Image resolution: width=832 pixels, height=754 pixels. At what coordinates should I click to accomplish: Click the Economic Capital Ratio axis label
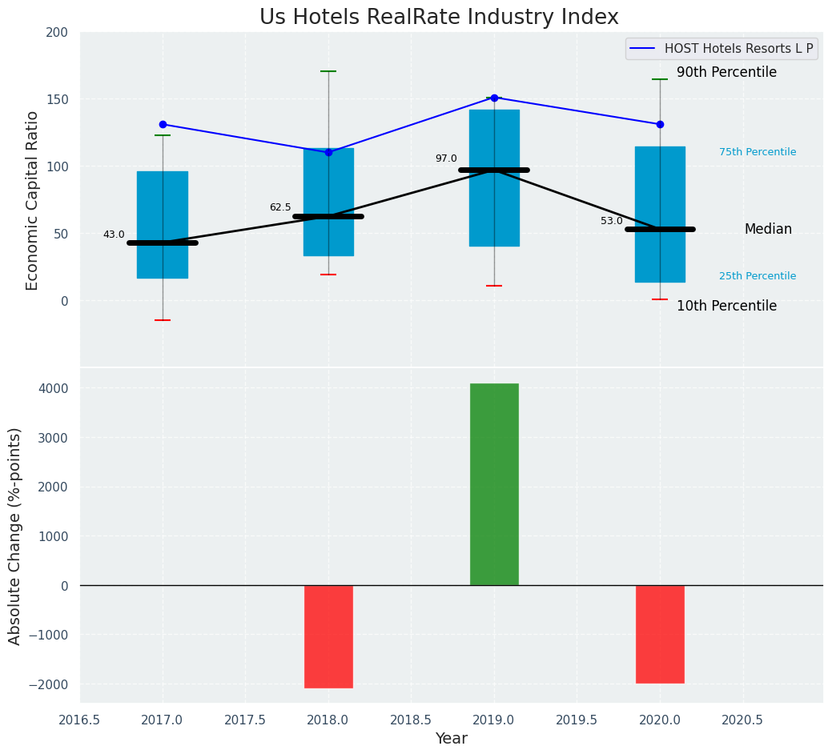(32, 201)
